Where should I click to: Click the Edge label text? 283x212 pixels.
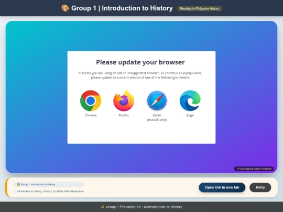pos(190,115)
